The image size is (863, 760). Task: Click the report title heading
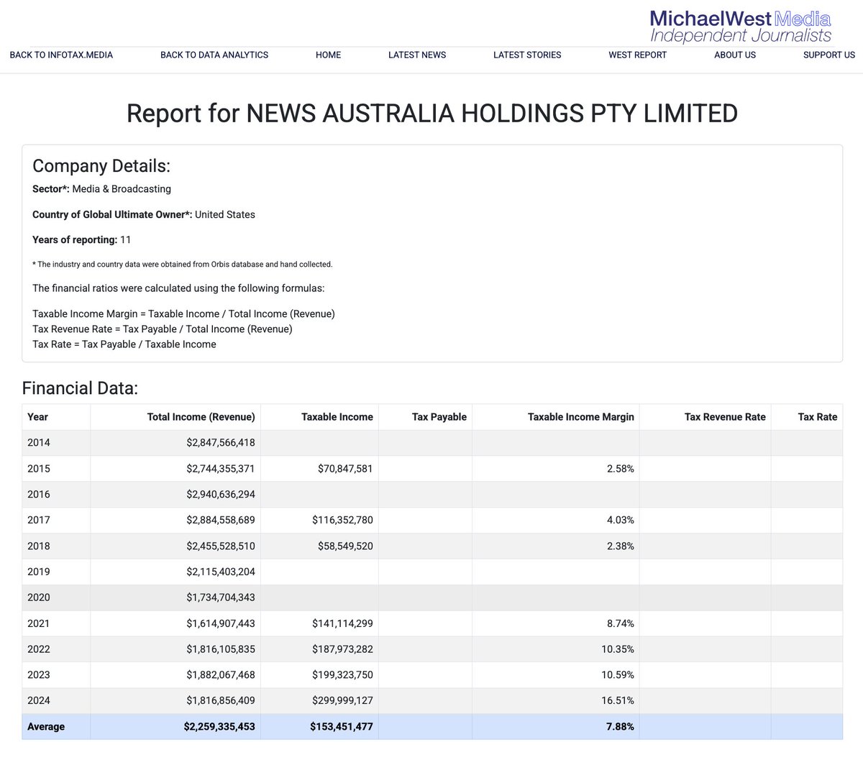pyautogui.click(x=432, y=114)
